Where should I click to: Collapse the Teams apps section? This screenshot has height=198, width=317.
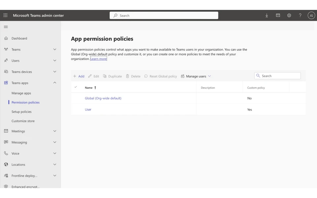click(x=54, y=83)
